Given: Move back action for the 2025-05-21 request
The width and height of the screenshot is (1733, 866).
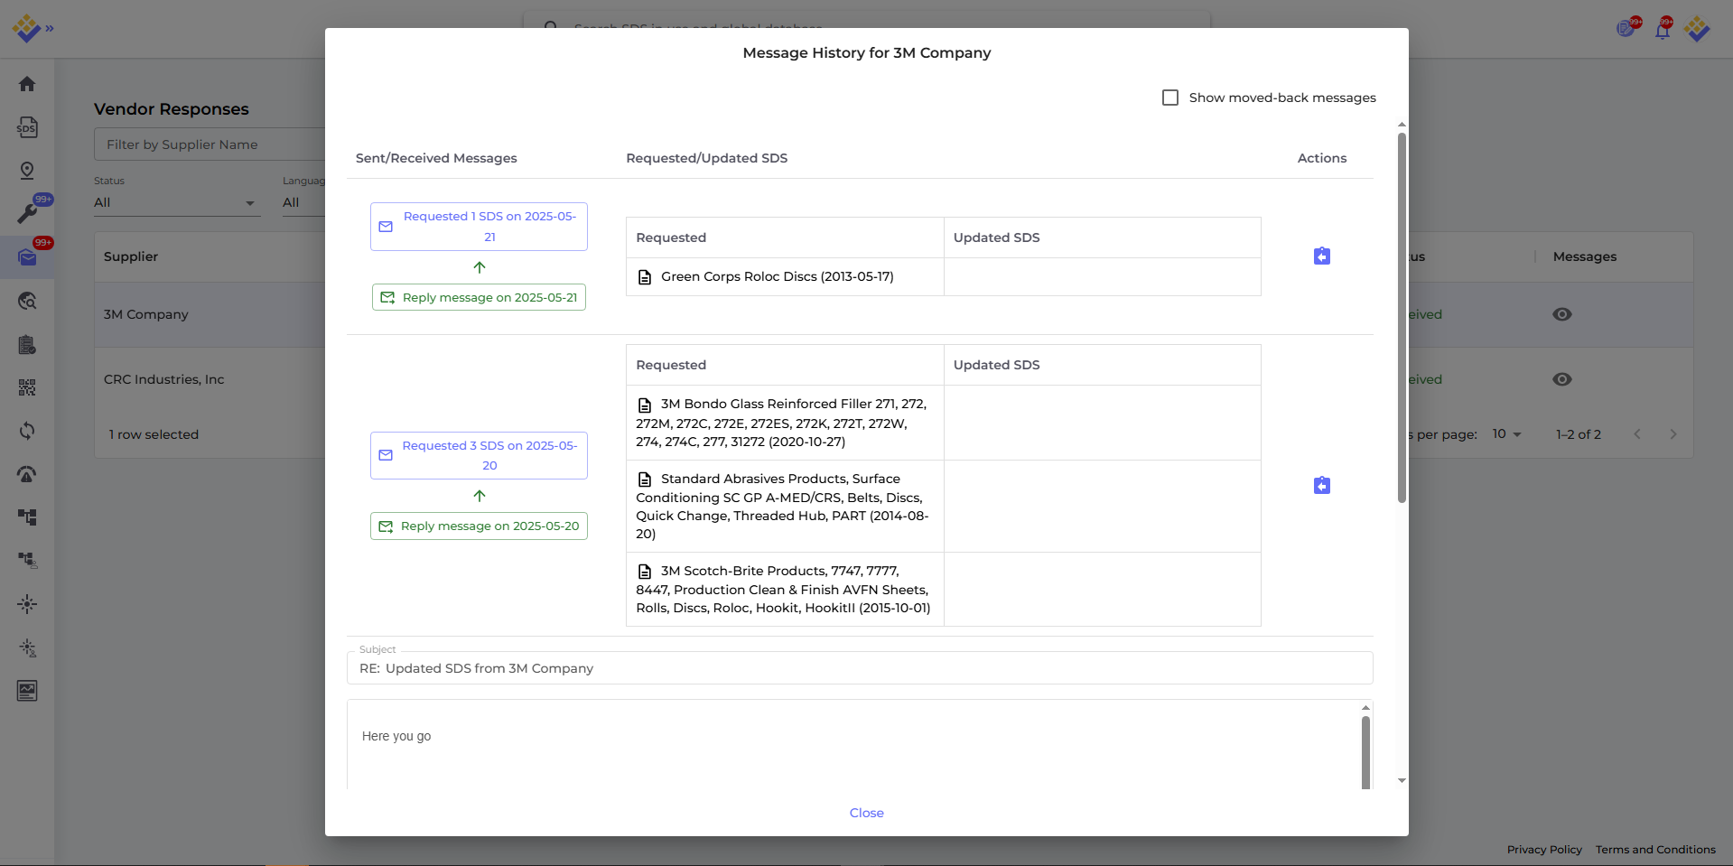Looking at the screenshot, I should (x=1322, y=256).
